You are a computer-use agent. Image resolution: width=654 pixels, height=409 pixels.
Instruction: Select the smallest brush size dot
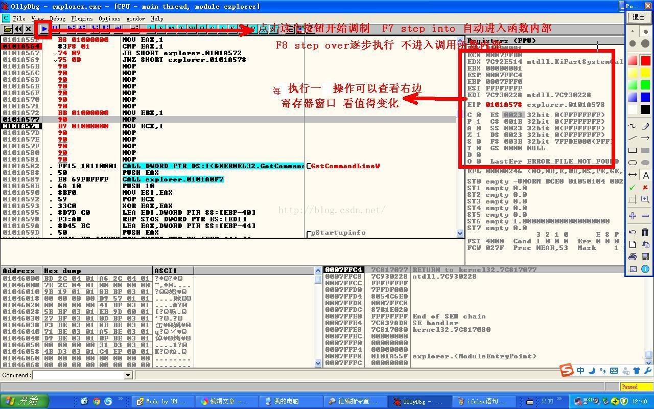pyautogui.click(x=633, y=32)
